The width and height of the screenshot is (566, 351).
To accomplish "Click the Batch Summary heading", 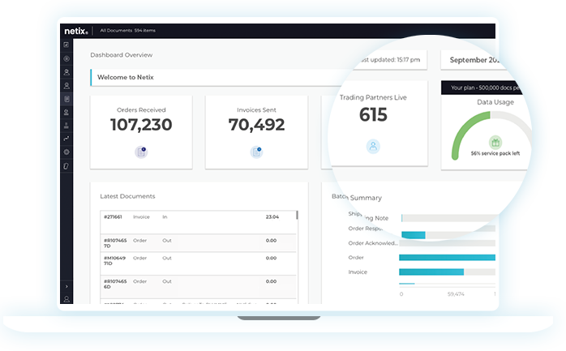I will click(x=357, y=197).
